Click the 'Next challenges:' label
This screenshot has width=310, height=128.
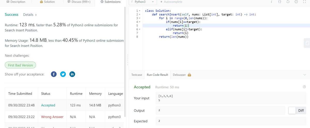(17, 56)
